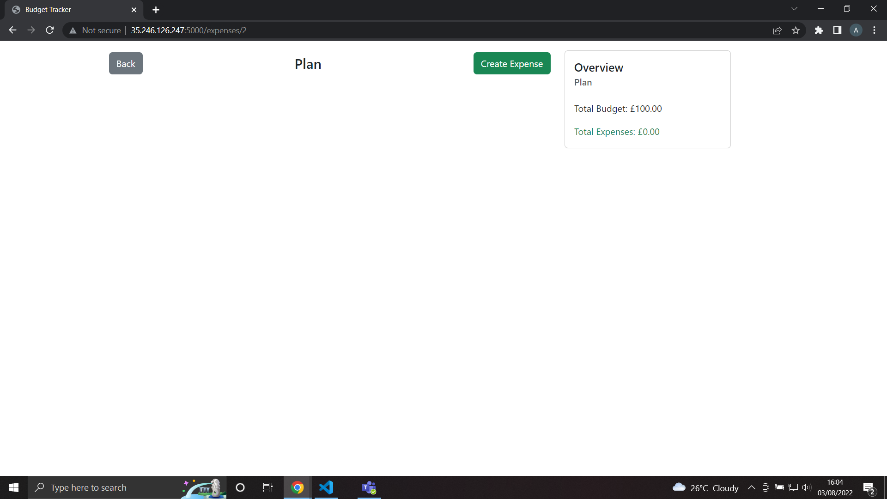
Task: Open the browser extensions puzzle icon
Action: click(x=819, y=30)
